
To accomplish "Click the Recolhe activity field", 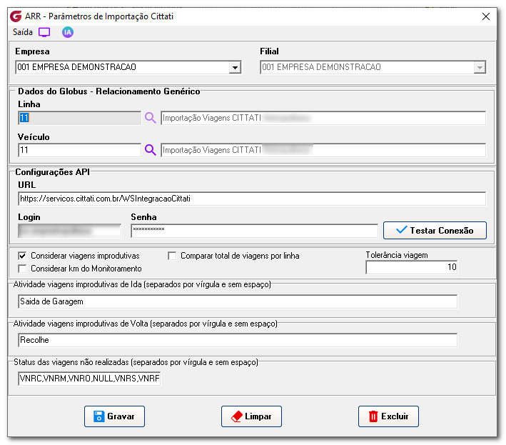I will click(x=238, y=340).
